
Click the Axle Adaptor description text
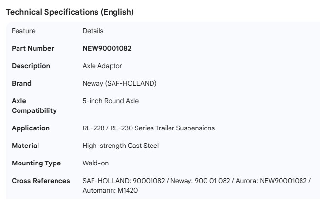click(102, 66)
